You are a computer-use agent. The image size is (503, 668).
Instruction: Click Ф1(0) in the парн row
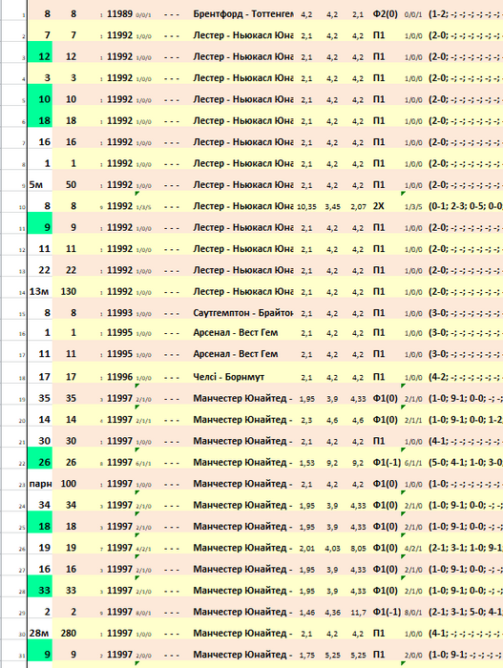[385, 484]
